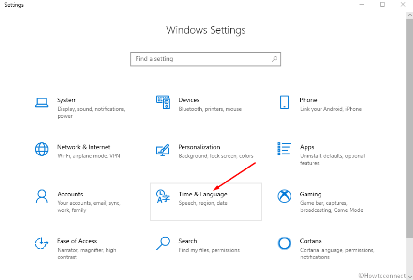This screenshot has width=413, height=280.
Task: Click the Howtoconnect watermark link
Action: 382,275
